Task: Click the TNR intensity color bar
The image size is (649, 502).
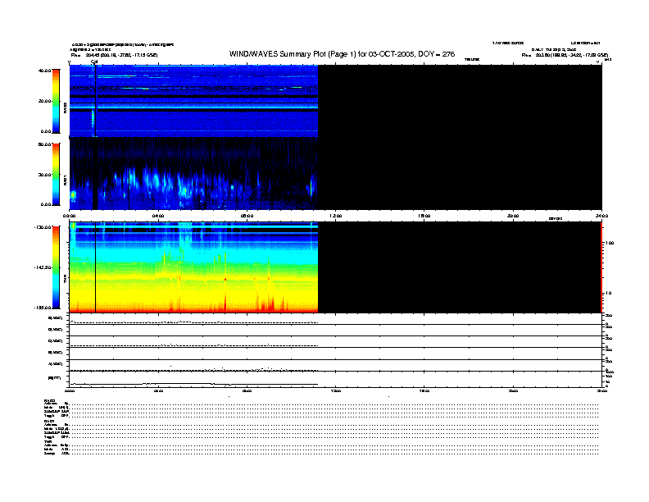Action: point(56,267)
